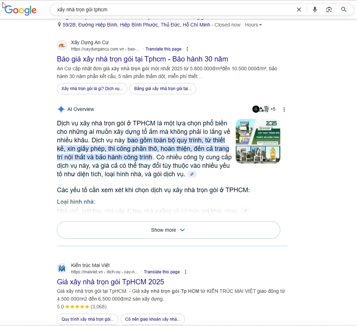Clear the search box with the X icon
This screenshot has width=357, height=326.
coord(299,10)
